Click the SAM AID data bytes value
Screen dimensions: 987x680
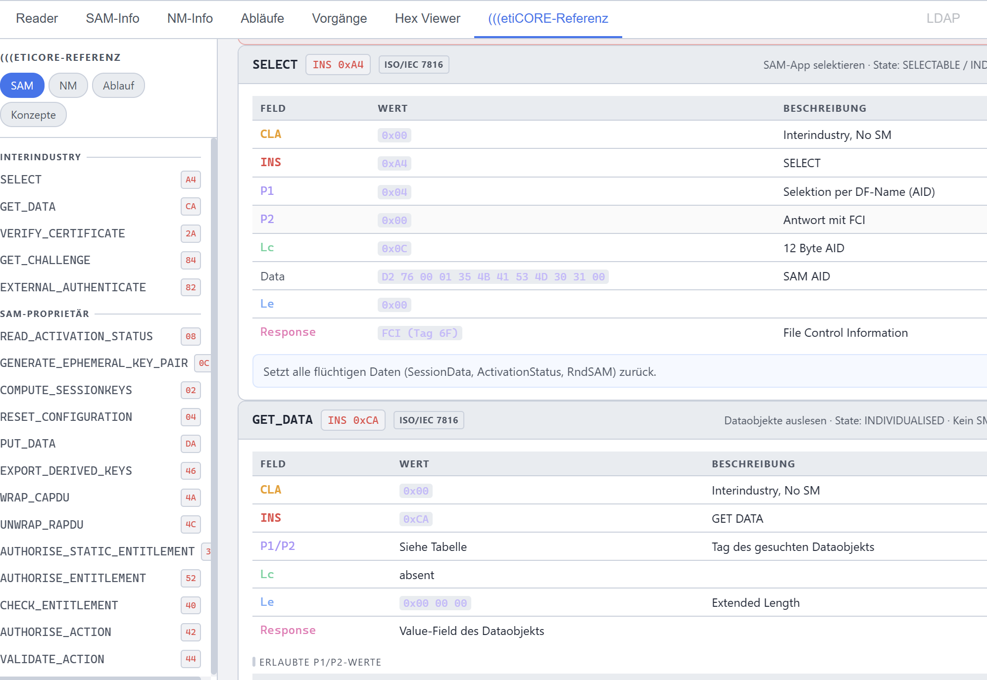click(493, 277)
